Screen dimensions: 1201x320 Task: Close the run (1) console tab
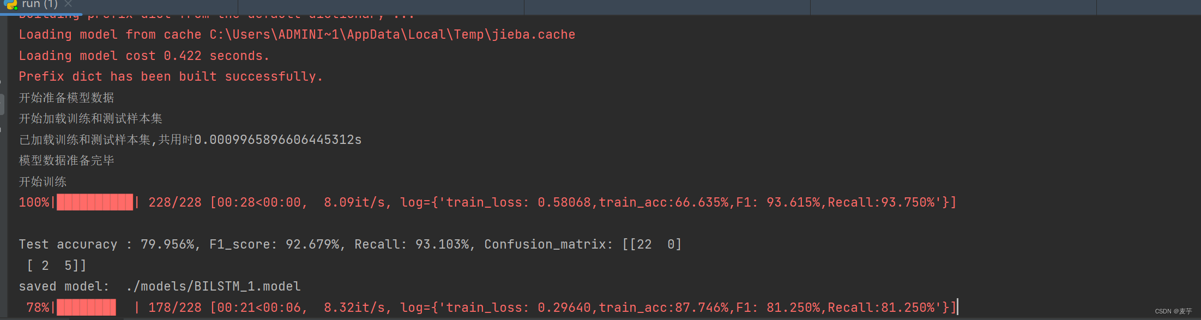click(x=68, y=4)
